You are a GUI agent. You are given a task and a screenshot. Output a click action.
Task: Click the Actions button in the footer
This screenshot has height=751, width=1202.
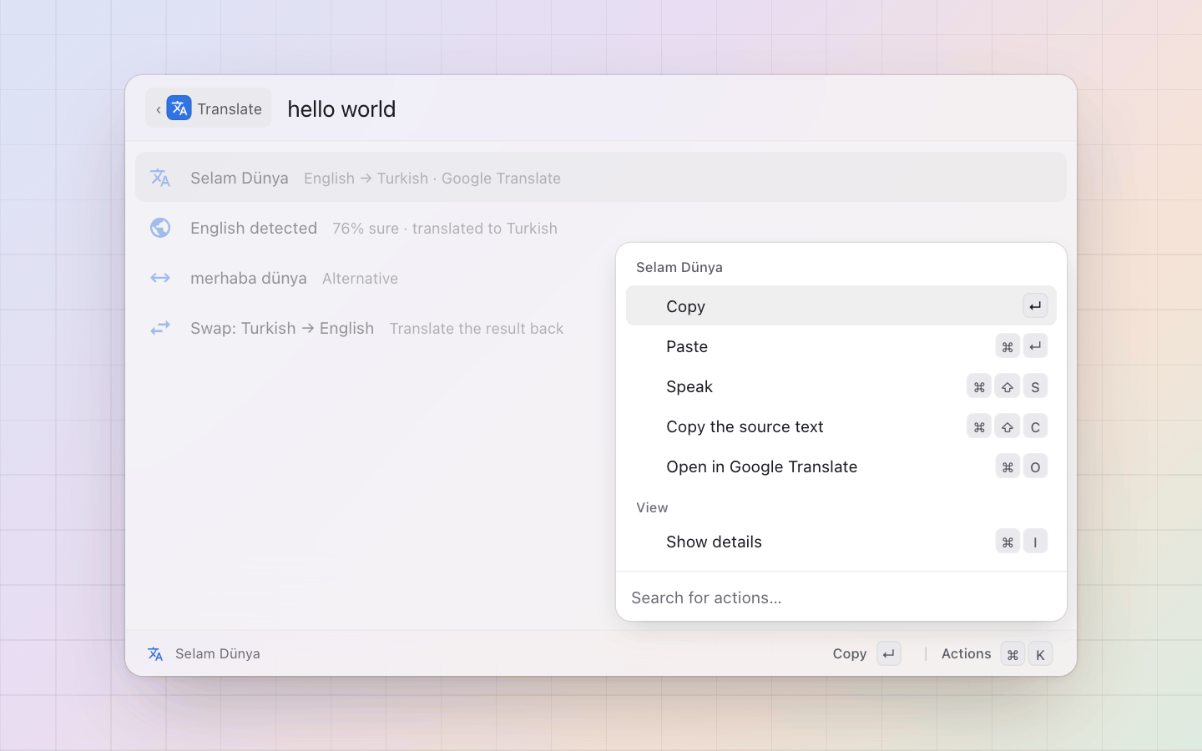[997, 654]
